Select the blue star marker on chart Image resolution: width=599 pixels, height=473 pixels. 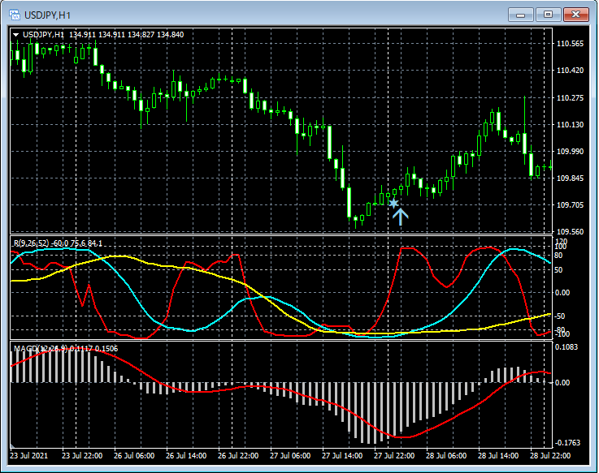(393, 203)
